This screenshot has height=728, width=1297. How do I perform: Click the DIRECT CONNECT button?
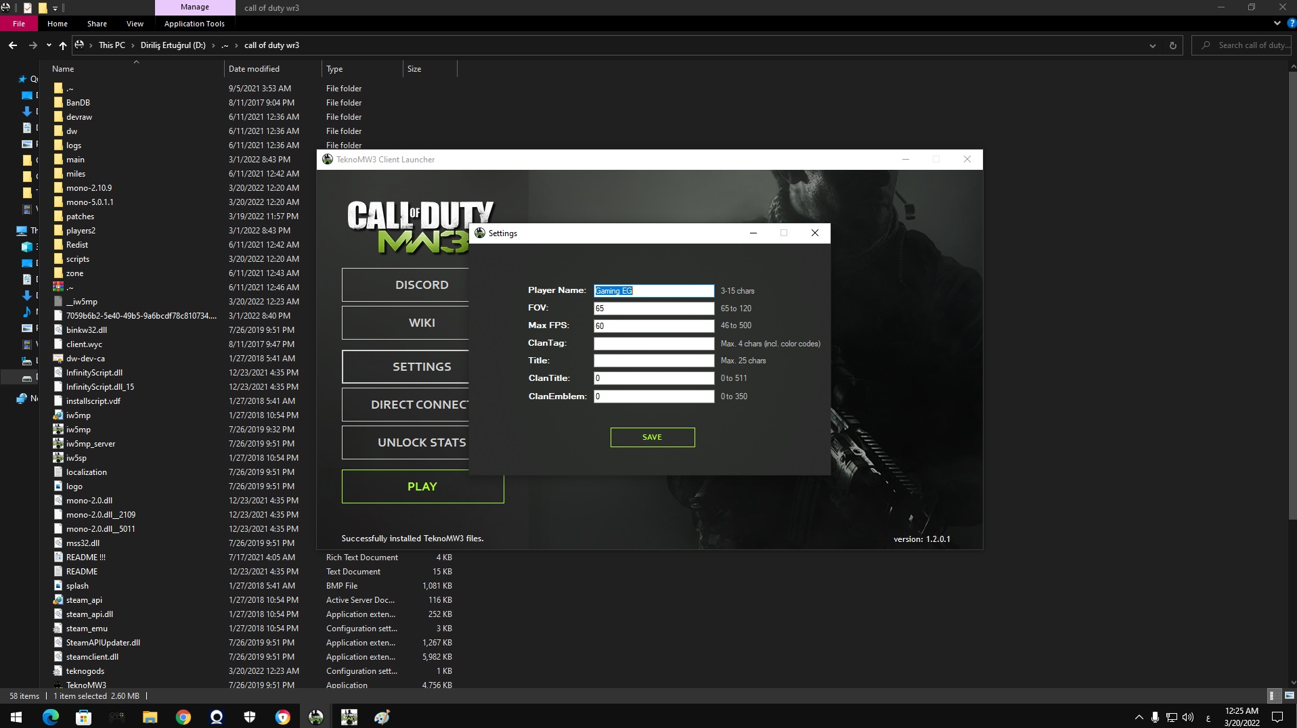[x=405, y=405]
